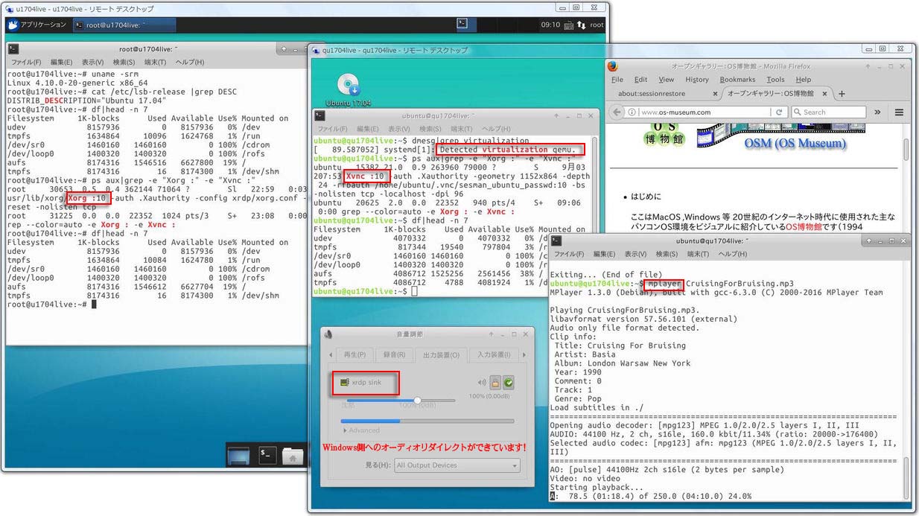This screenshot has width=919, height=516.
Task: Expand the Advanced section in volume control
Action: [360, 430]
